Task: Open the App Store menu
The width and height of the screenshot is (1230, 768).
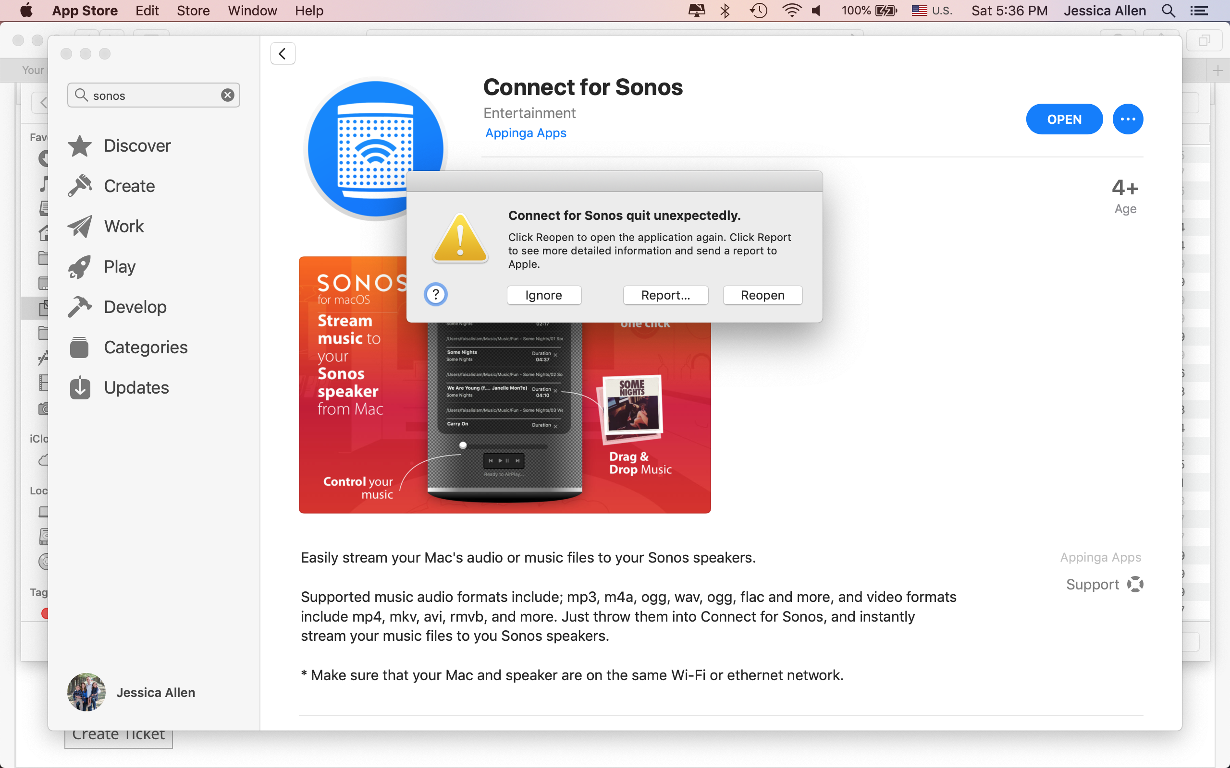Action: click(85, 11)
